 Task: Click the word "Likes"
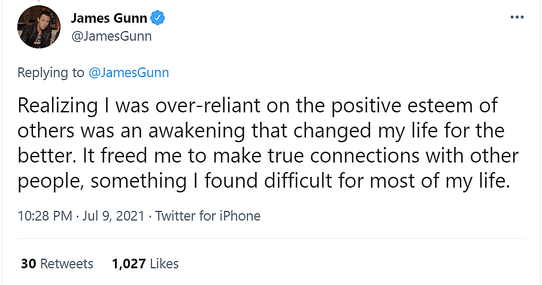[x=164, y=263]
